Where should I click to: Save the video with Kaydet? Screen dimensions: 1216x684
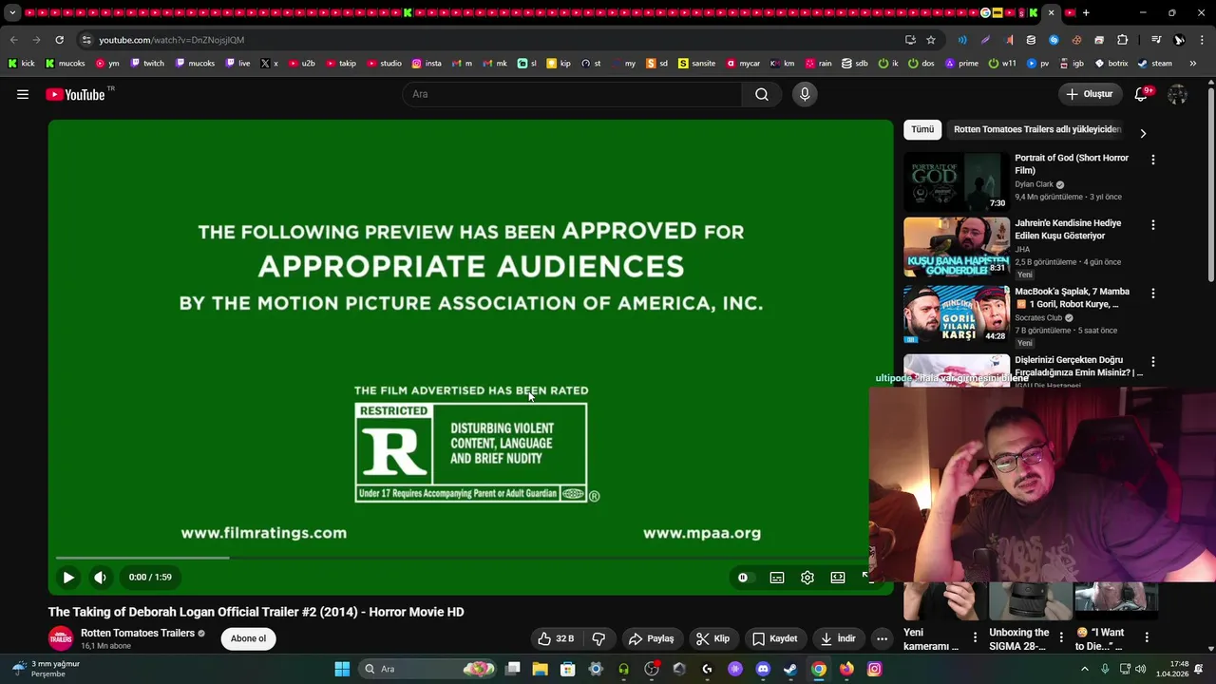(775, 638)
